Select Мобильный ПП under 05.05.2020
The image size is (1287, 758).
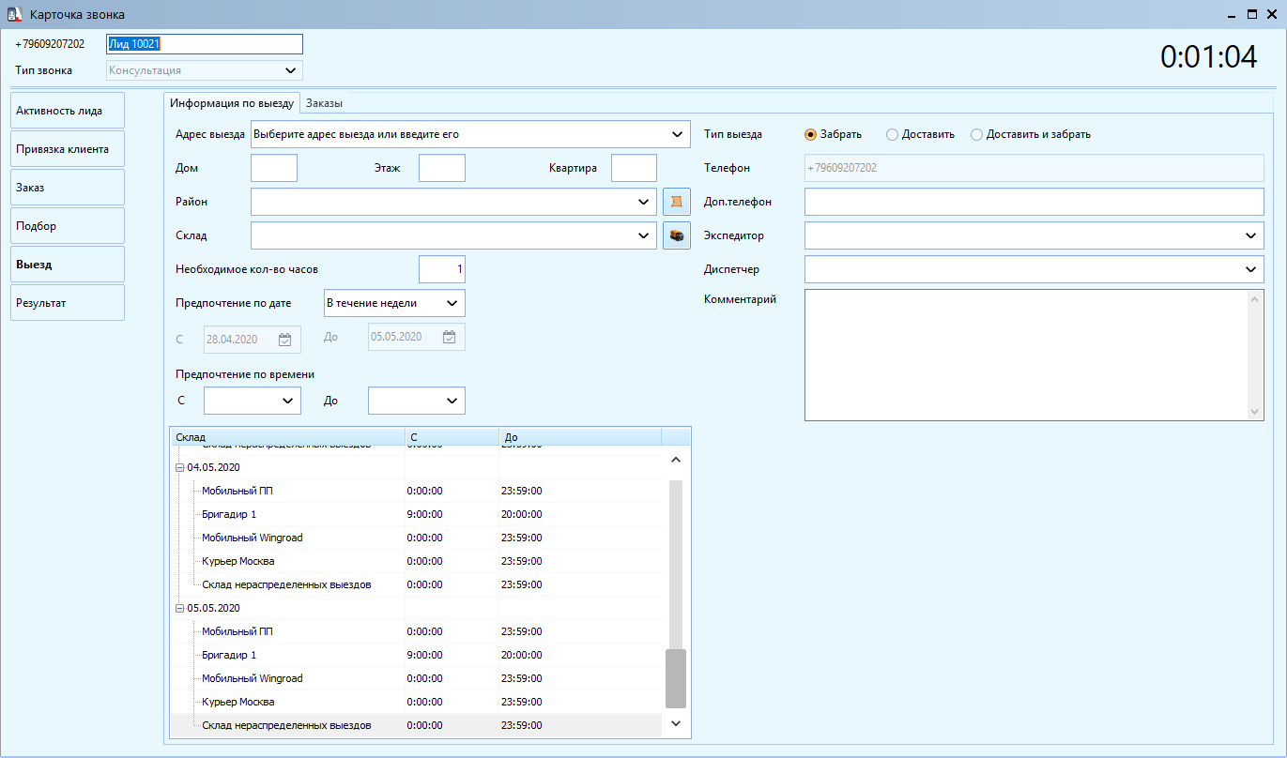237,631
